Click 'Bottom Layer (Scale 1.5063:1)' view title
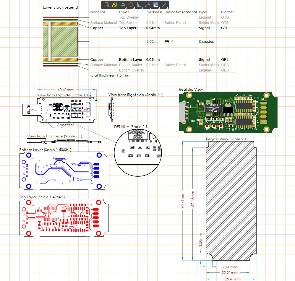 click(x=45, y=150)
